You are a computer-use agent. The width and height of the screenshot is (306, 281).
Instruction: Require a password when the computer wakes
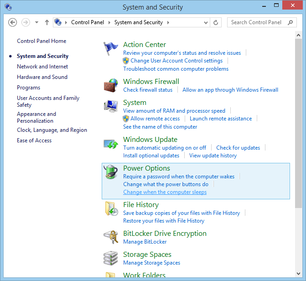(x=179, y=177)
